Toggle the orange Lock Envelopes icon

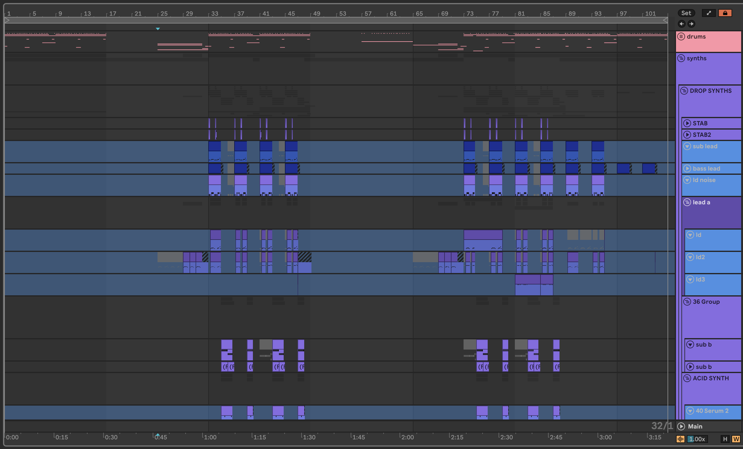[725, 13]
